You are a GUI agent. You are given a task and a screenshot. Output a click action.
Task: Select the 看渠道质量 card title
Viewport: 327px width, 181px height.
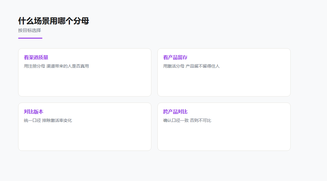coord(36,57)
